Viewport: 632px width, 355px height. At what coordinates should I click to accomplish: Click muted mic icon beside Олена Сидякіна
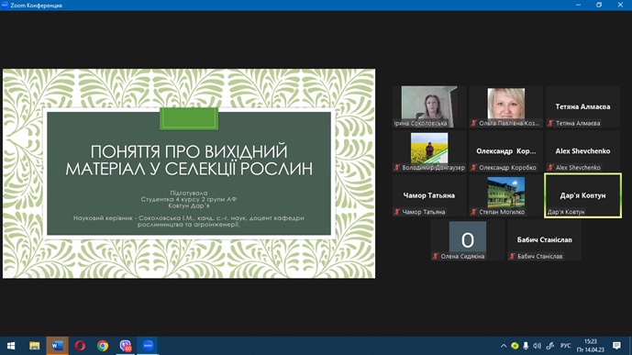436,256
